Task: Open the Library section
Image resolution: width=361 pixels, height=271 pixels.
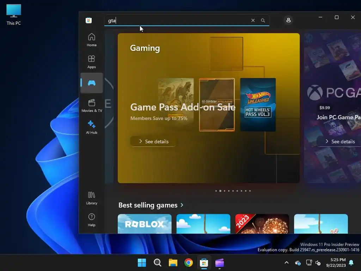Action: tap(91, 198)
